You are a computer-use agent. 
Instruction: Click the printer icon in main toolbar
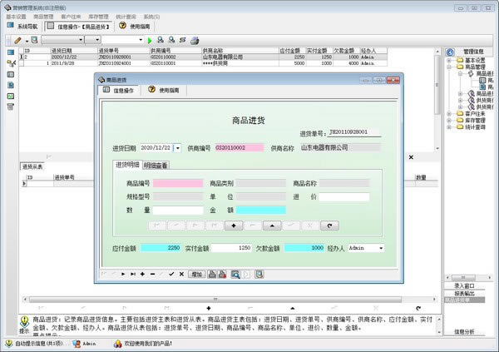click(x=194, y=40)
